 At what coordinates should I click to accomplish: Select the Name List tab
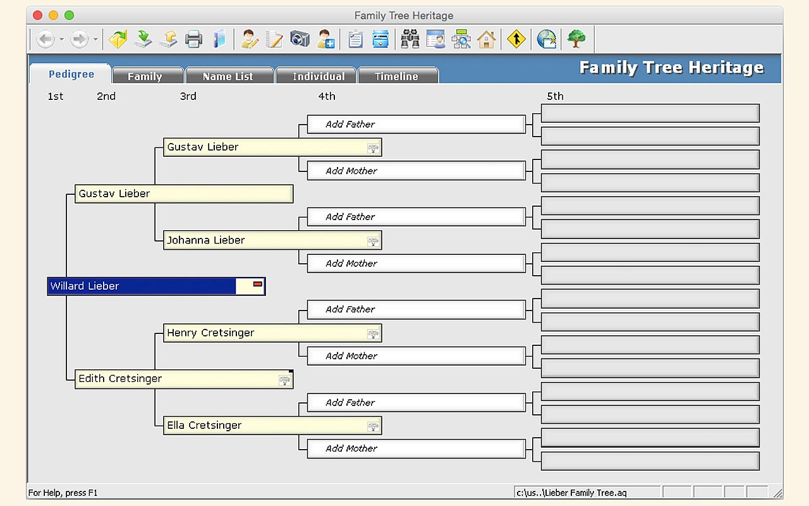pyautogui.click(x=228, y=77)
